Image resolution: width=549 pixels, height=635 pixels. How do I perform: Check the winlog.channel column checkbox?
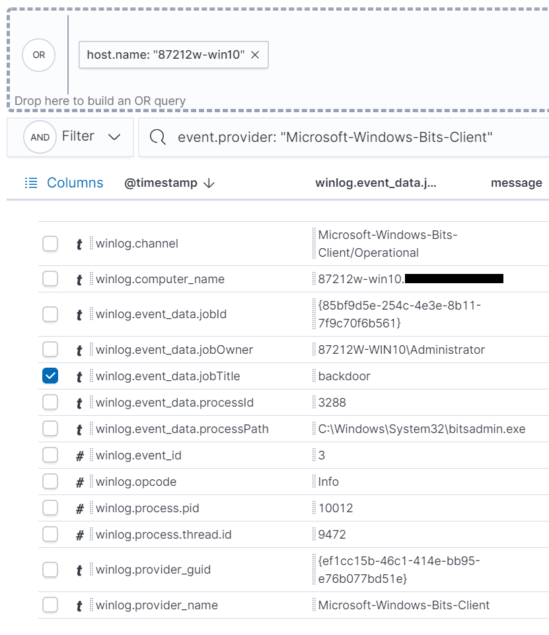pyautogui.click(x=50, y=243)
